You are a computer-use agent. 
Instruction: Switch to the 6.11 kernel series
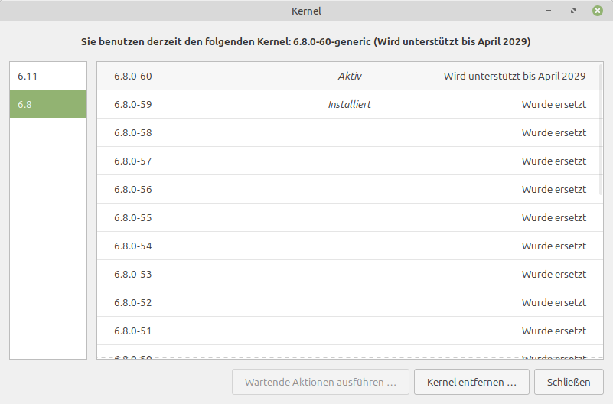47,76
